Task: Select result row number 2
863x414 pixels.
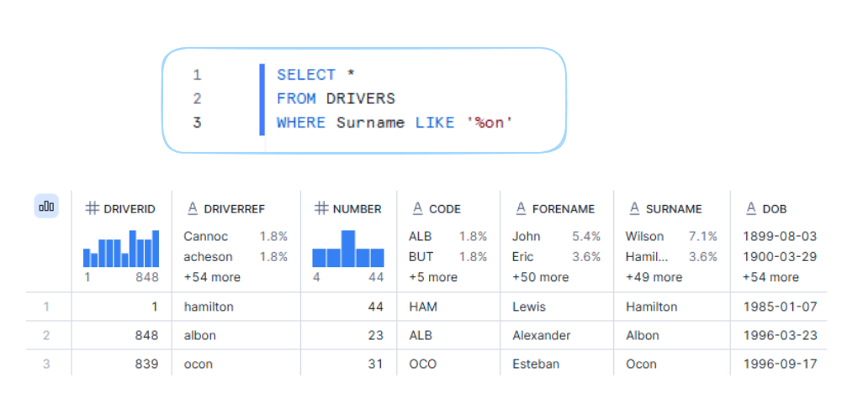Action: pos(46,335)
